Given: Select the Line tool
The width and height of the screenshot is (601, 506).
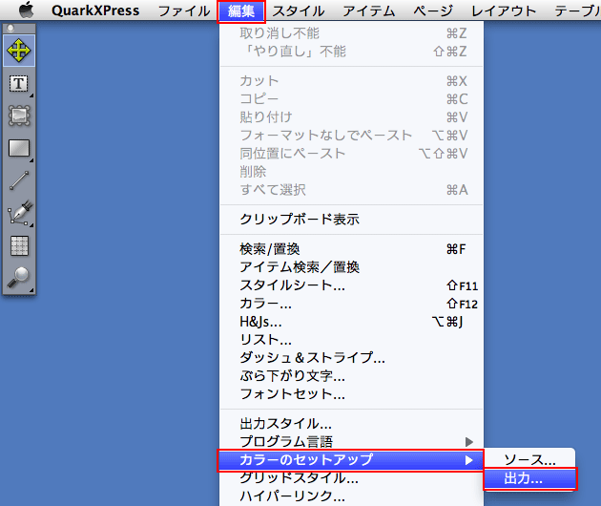Looking at the screenshot, I should point(19,180).
